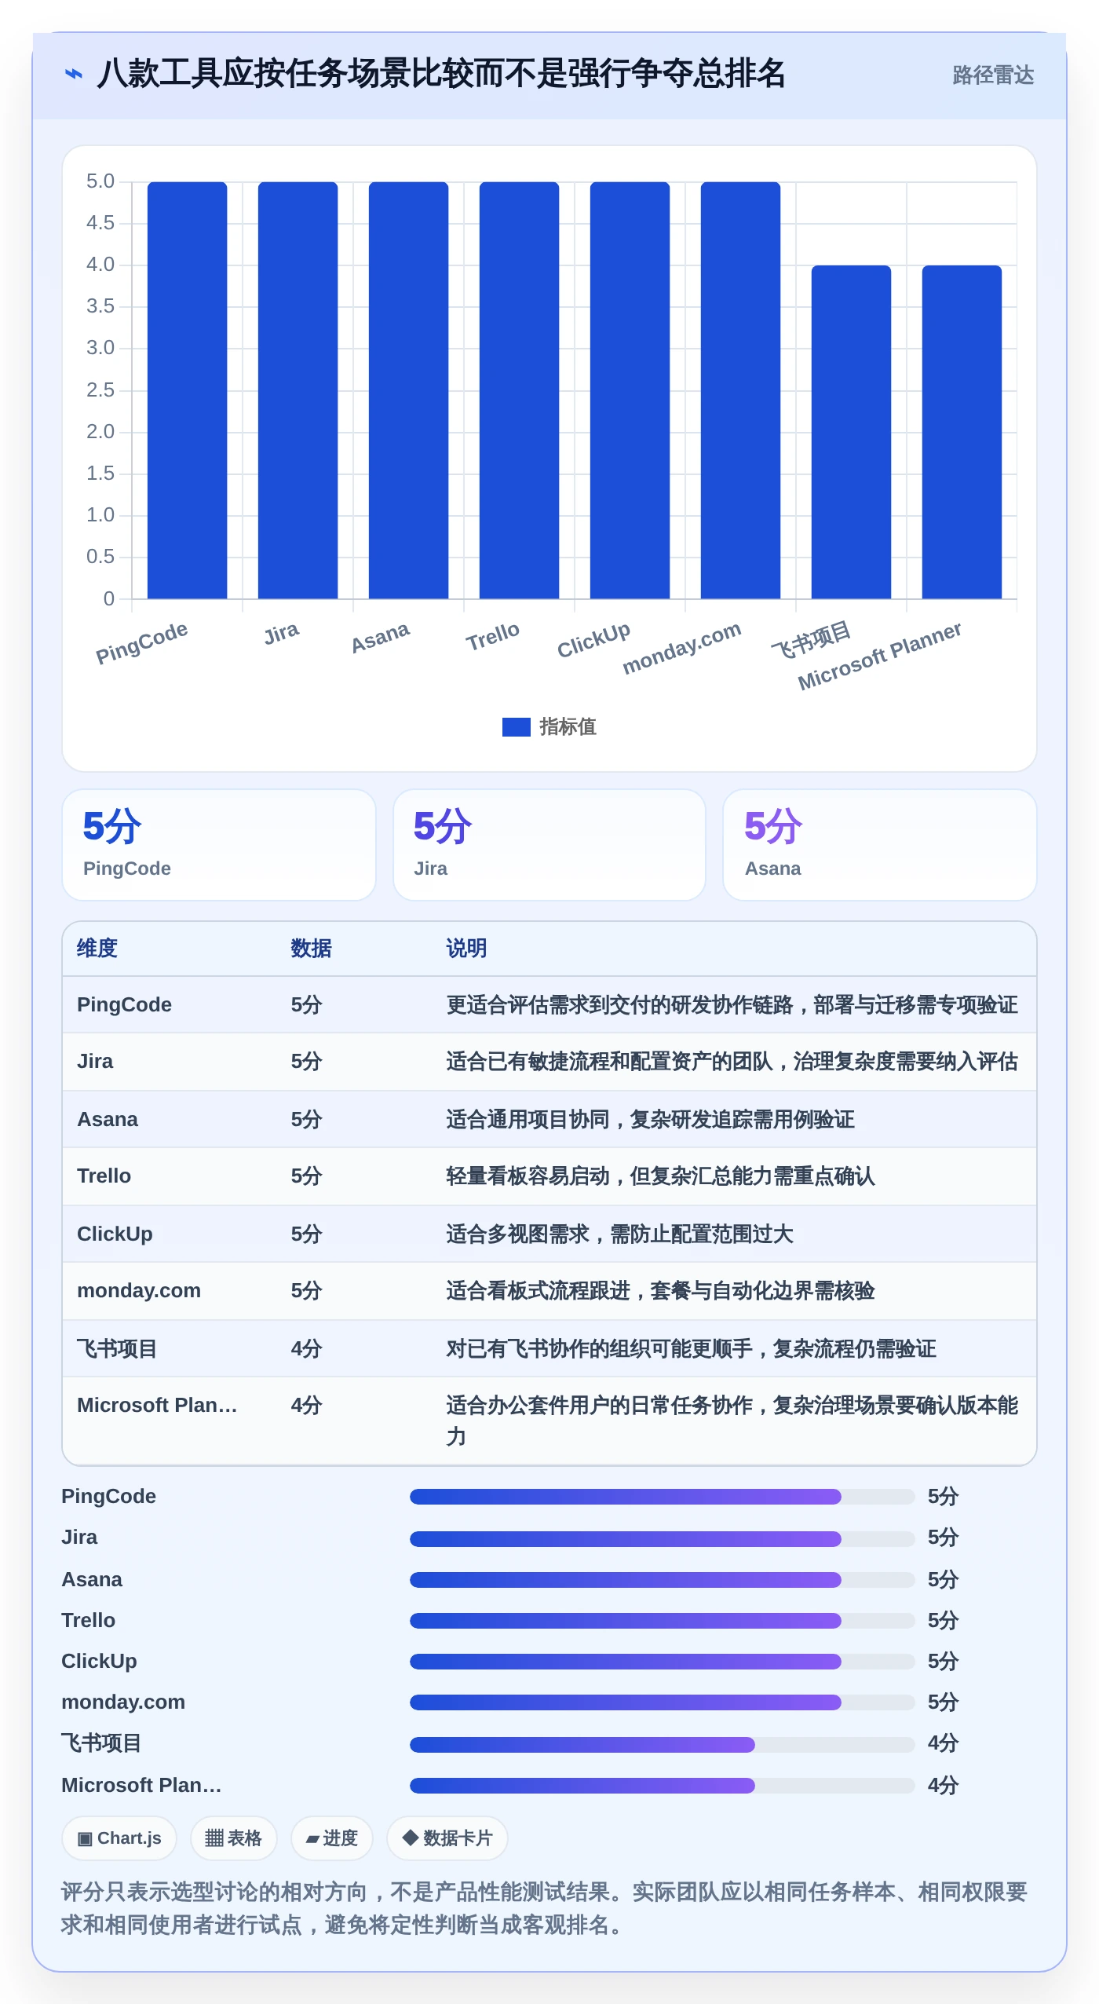Click the description 轻量看板容易启动，但复杂汇总能力需重点确认

click(660, 1176)
